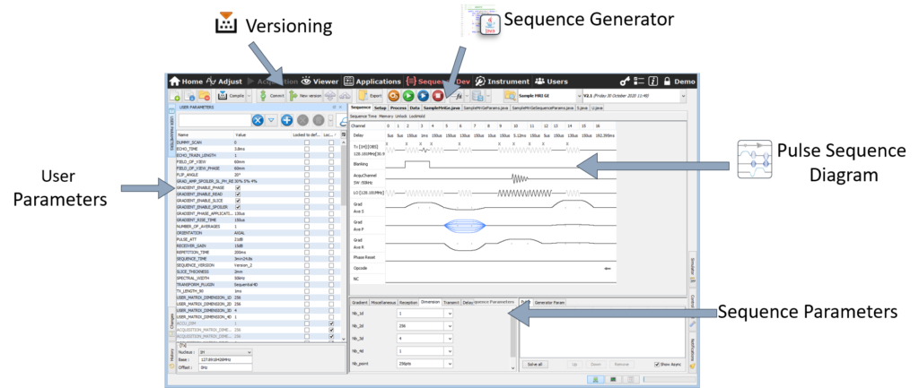Click the folder search icon
The image size is (919, 388).
(510, 95)
